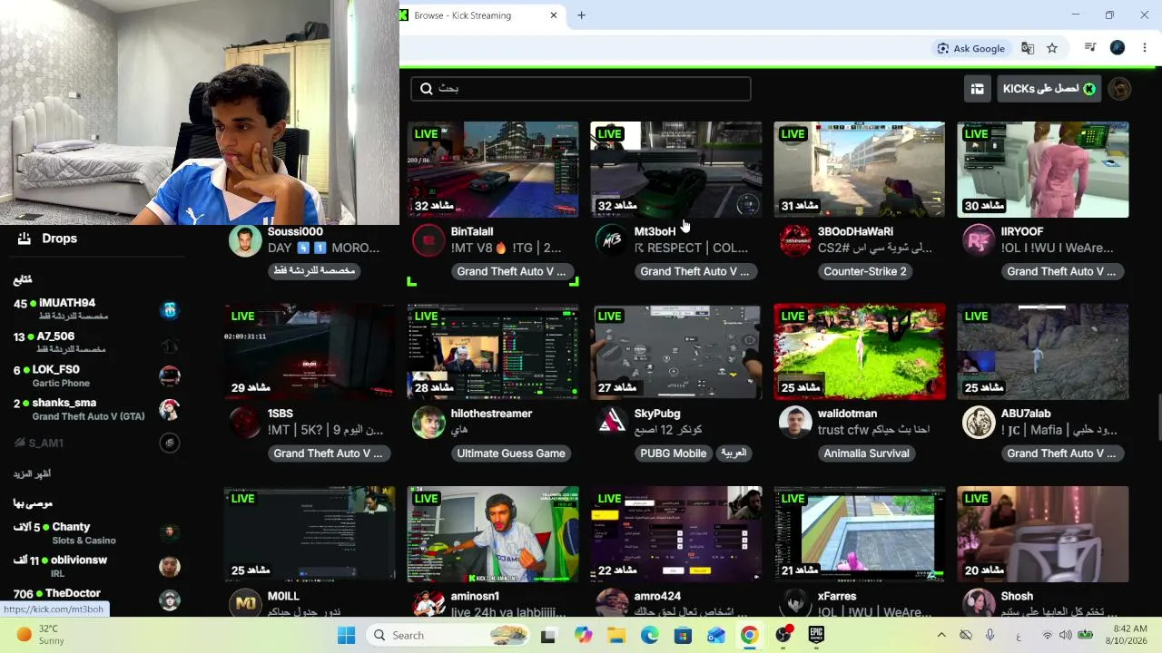Click iMUATH94 avatar in sidebar

[169, 309]
